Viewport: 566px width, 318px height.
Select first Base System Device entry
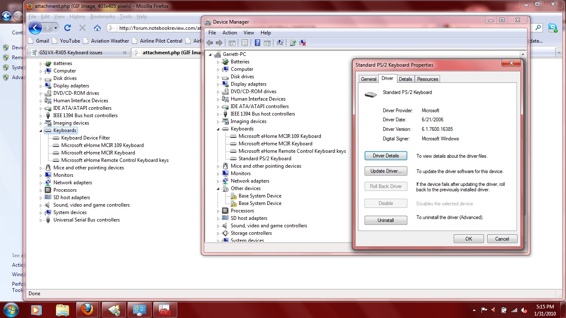[x=260, y=196]
